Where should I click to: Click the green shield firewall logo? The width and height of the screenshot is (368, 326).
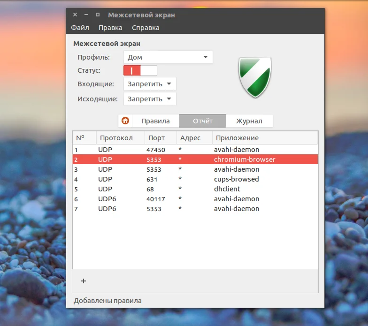pos(255,77)
